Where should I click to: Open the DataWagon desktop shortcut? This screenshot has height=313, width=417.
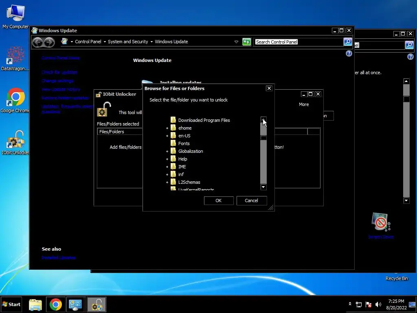tap(15, 59)
